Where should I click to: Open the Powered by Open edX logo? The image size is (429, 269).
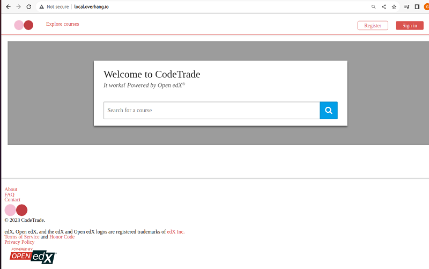[33, 256]
